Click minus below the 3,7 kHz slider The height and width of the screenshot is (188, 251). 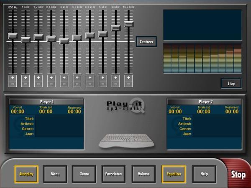(77, 84)
